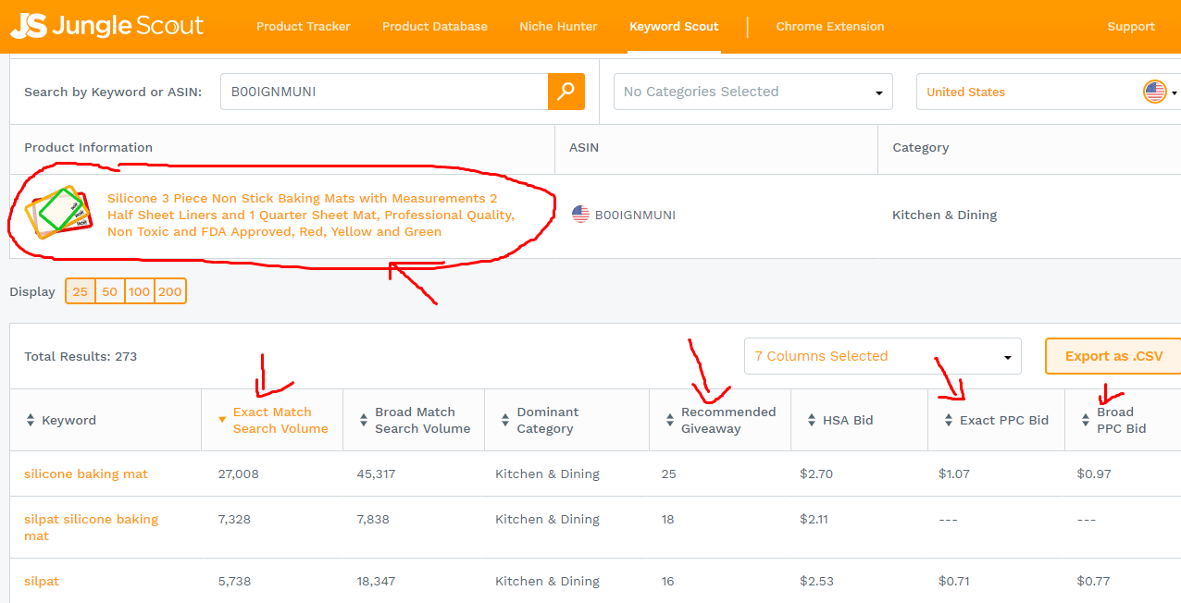Image resolution: width=1181 pixels, height=603 pixels.
Task: Click the 18,347 broad match volume cell
Action: tap(376, 581)
